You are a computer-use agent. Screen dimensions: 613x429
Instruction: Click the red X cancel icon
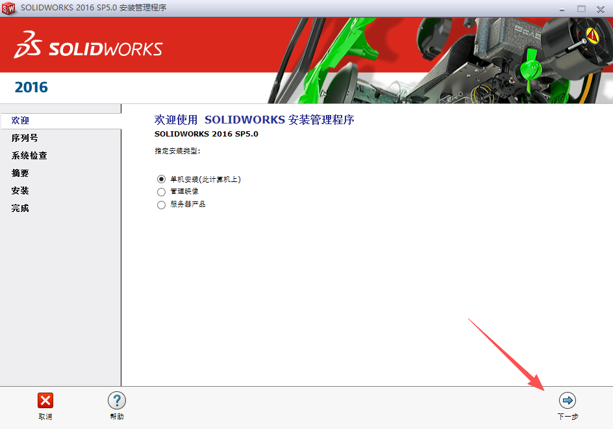pos(45,400)
